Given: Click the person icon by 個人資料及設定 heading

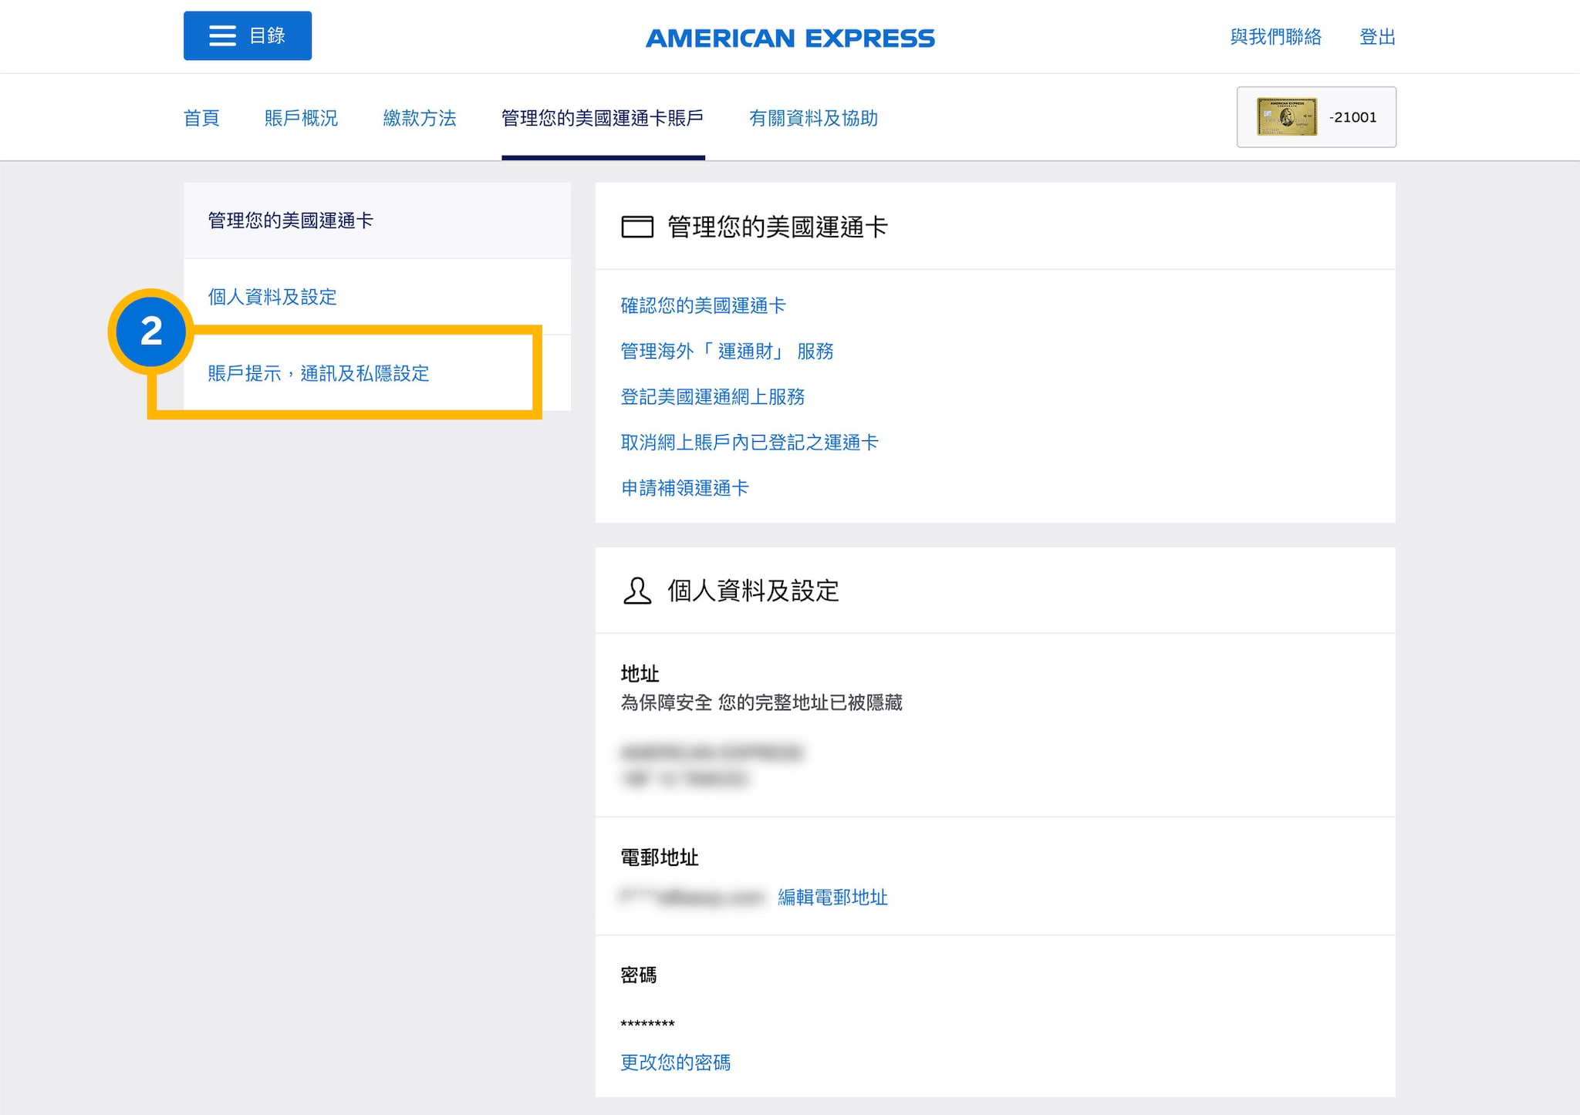Looking at the screenshot, I should click(x=637, y=591).
